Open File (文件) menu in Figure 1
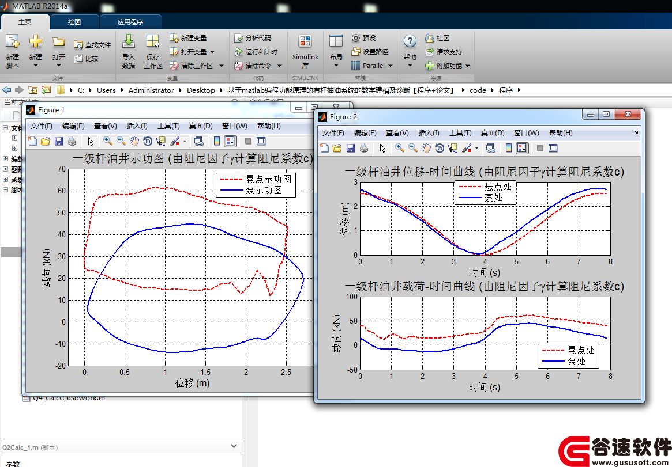Viewport: 672px width, 467px height. pyautogui.click(x=41, y=126)
